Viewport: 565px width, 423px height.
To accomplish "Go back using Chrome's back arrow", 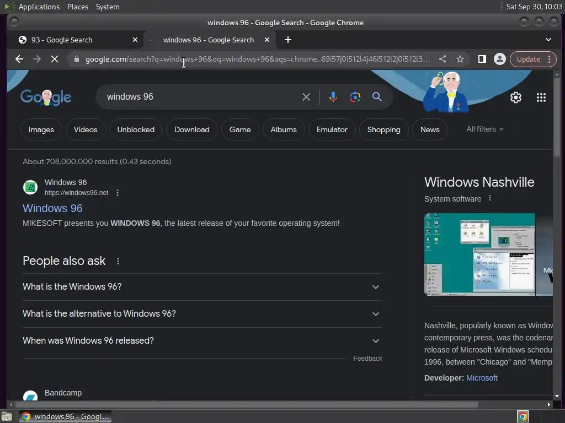I will click(x=19, y=59).
